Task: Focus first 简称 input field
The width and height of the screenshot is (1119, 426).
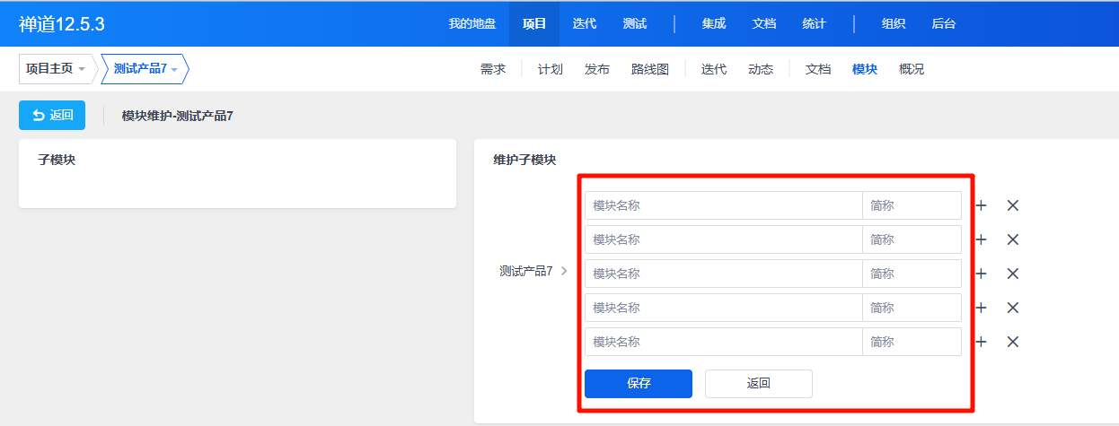Action: pyautogui.click(x=912, y=205)
